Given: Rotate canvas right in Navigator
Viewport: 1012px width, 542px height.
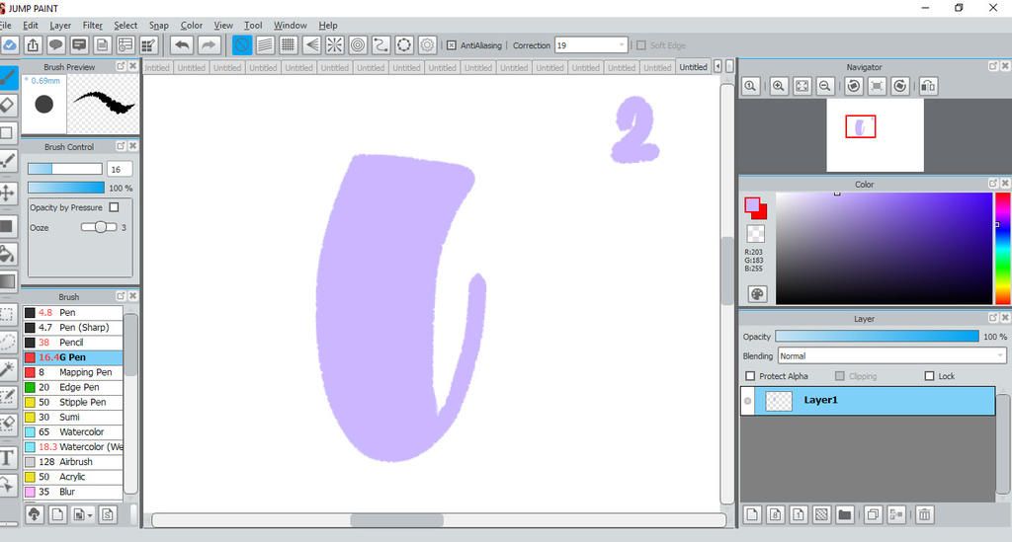Looking at the screenshot, I should (x=899, y=86).
